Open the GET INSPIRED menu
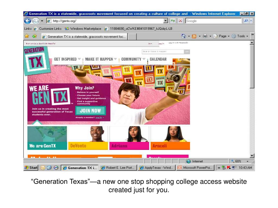The image size is (278, 208). [67, 59]
